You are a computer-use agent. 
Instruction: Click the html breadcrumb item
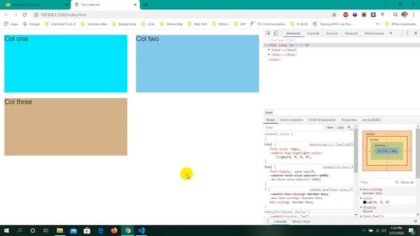(268, 113)
